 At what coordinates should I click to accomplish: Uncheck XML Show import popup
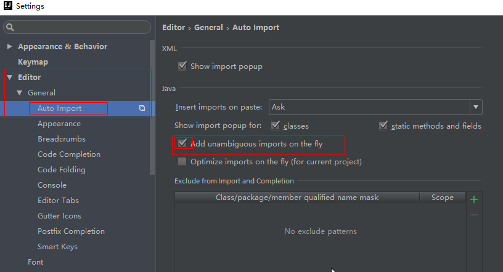(x=182, y=66)
